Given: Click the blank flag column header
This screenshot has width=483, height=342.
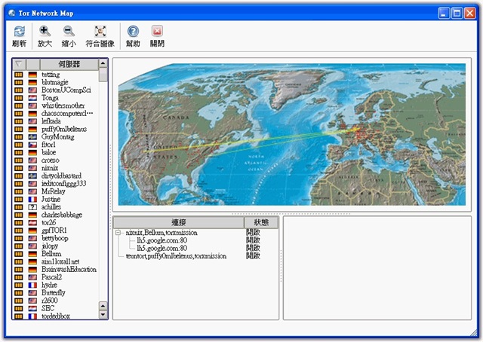Looking at the screenshot, I should tap(33, 64).
